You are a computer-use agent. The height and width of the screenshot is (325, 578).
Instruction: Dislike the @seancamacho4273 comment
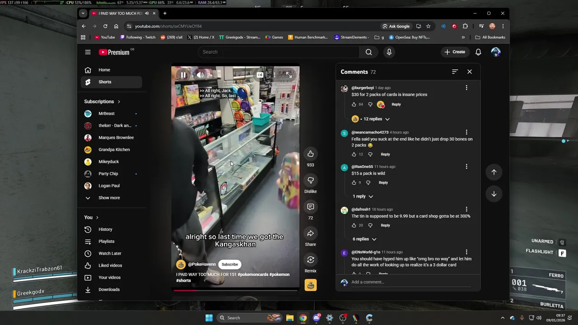(x=370, y=154)
